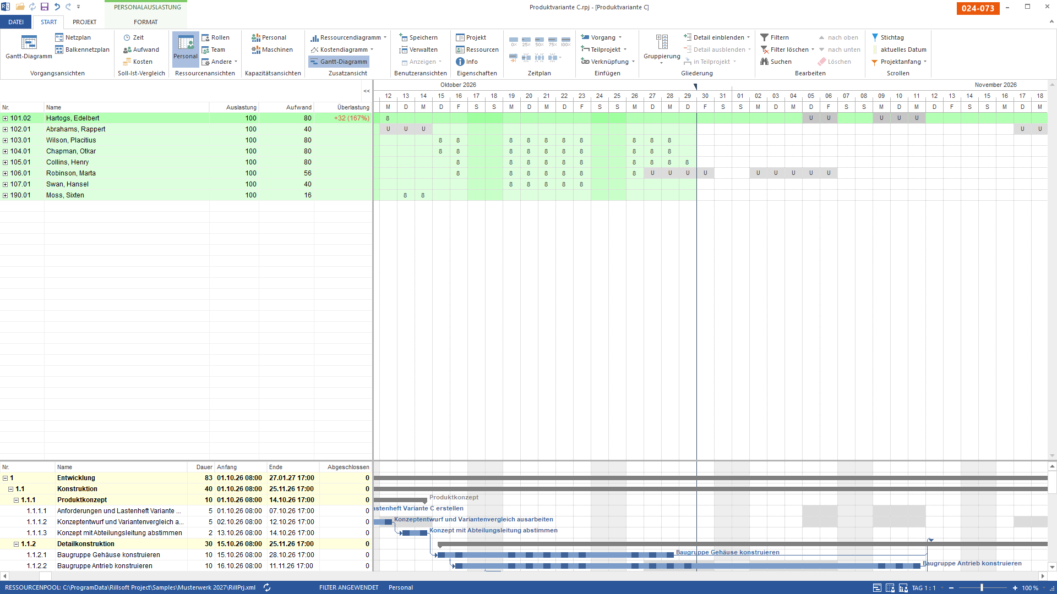Image resolution: width=1057 pixels, height=594 pixels.
Task: Click the refresh icon in status bar
Action: pyautogui.click(x=267, y=587)
